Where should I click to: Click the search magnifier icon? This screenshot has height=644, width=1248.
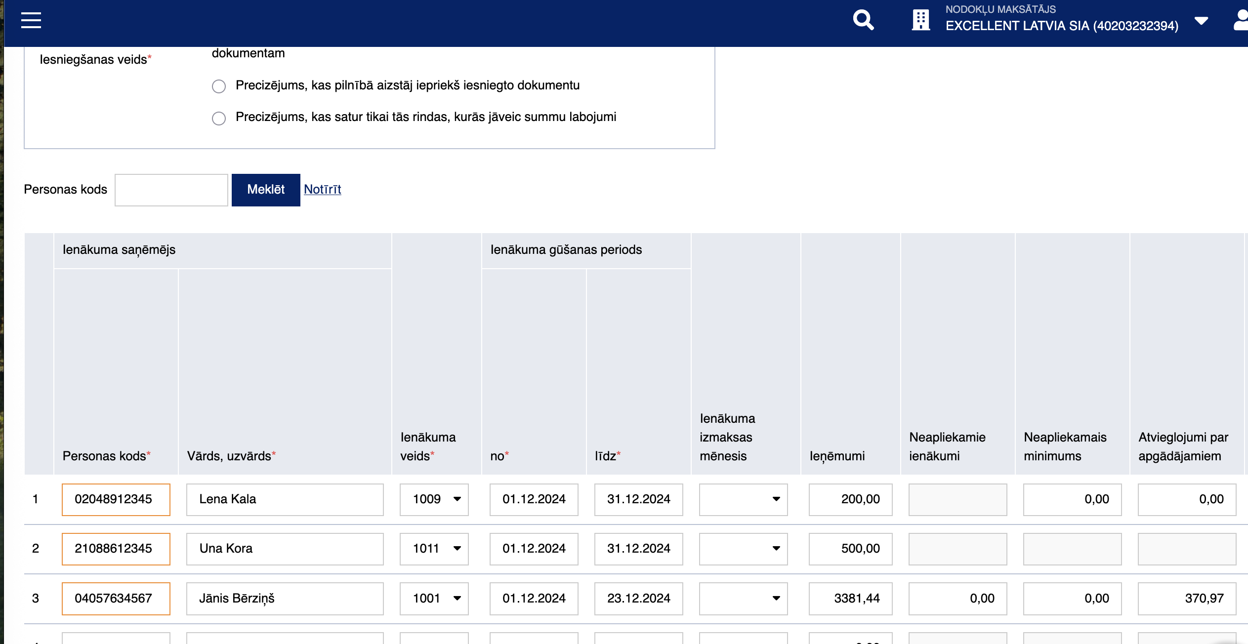click(x=863, y=20)
